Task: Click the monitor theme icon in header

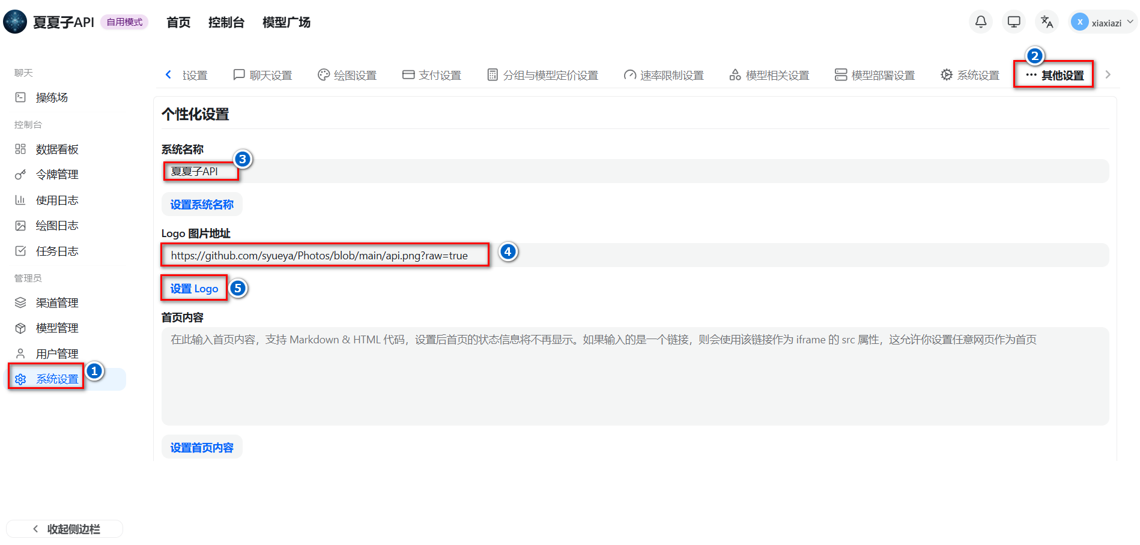Action: [1014, 22]
